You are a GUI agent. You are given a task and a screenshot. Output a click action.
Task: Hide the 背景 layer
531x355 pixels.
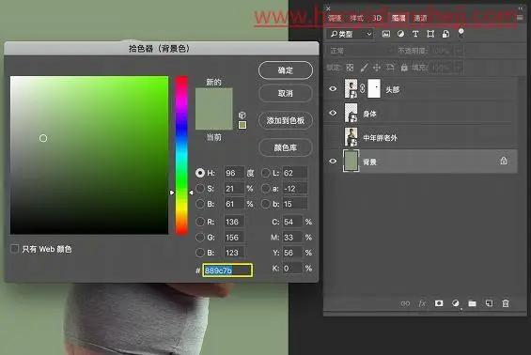point(333,162)
